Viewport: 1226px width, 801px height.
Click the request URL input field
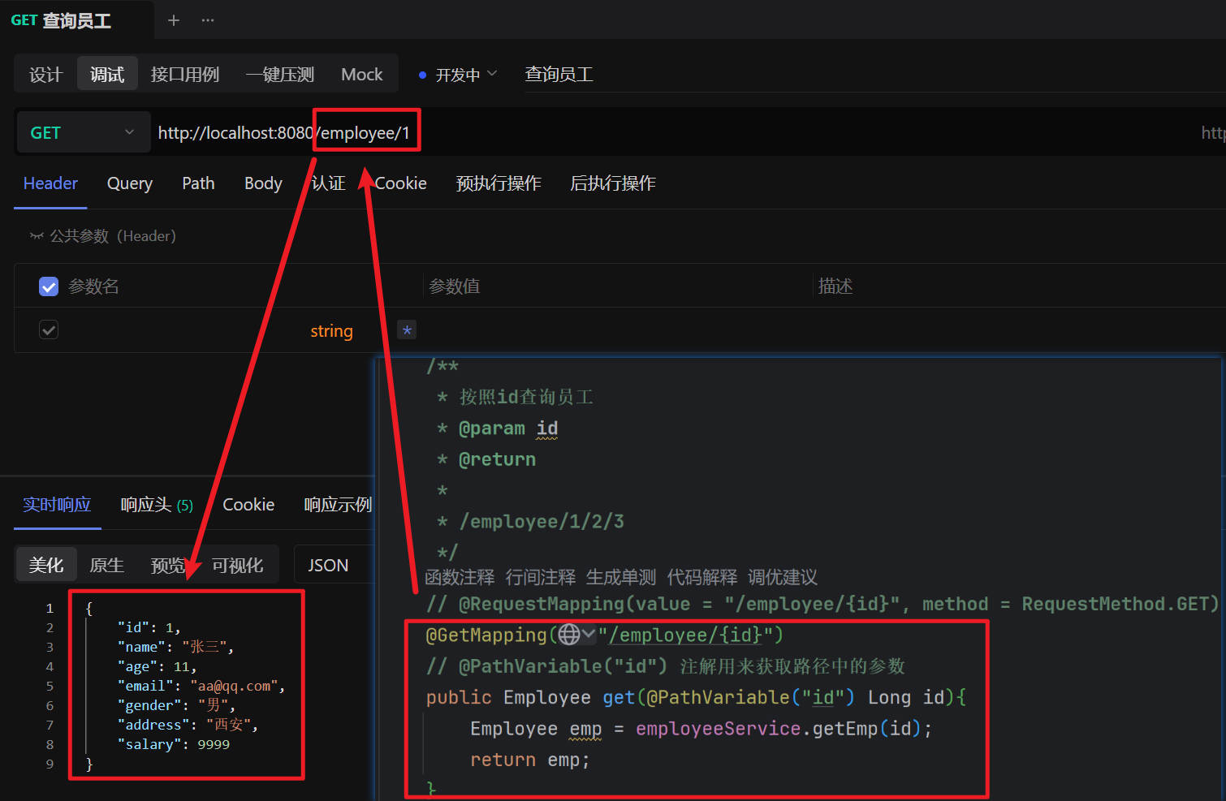tap(674, 133)
